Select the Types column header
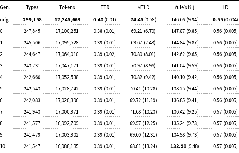This screenshot has width=239, height=153. [32, 7]
